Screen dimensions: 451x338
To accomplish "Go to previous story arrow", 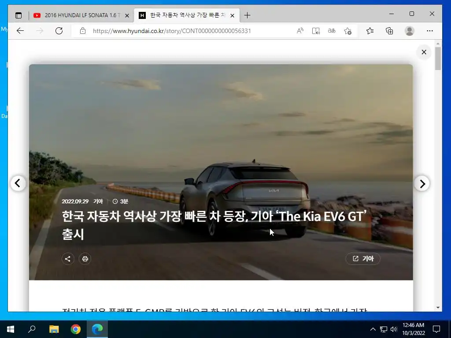I will 18,183.
